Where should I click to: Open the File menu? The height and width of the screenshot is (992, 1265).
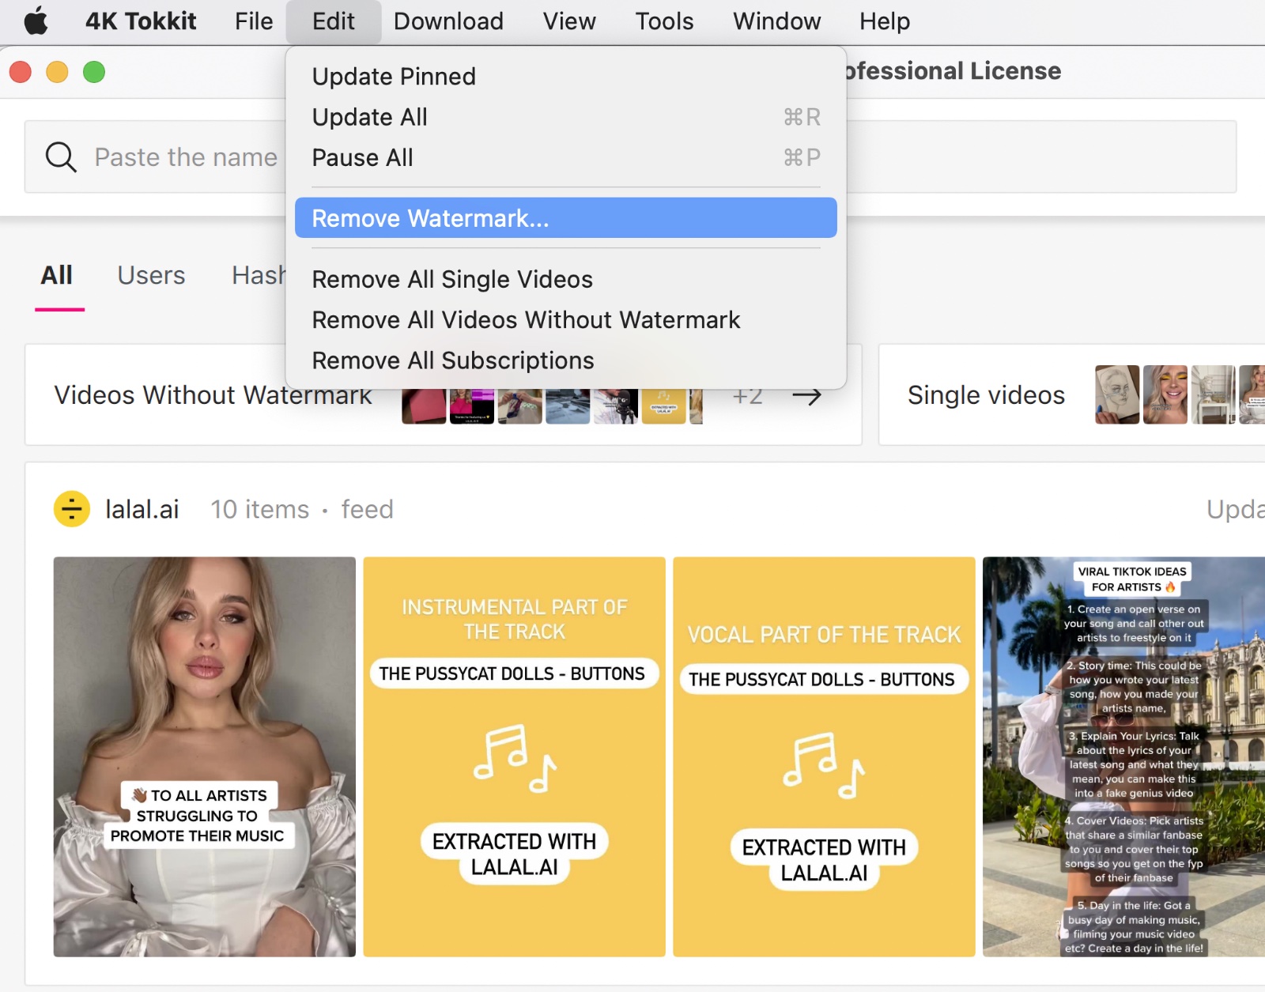(x=254, y=21)
